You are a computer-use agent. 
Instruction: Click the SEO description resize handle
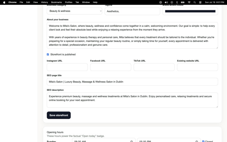pyautogui.click(x=217, y=107)
